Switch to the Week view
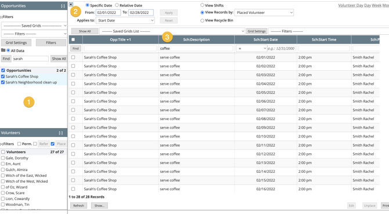Viewport: 389px width, 214px height. click(x=377, y=5)
